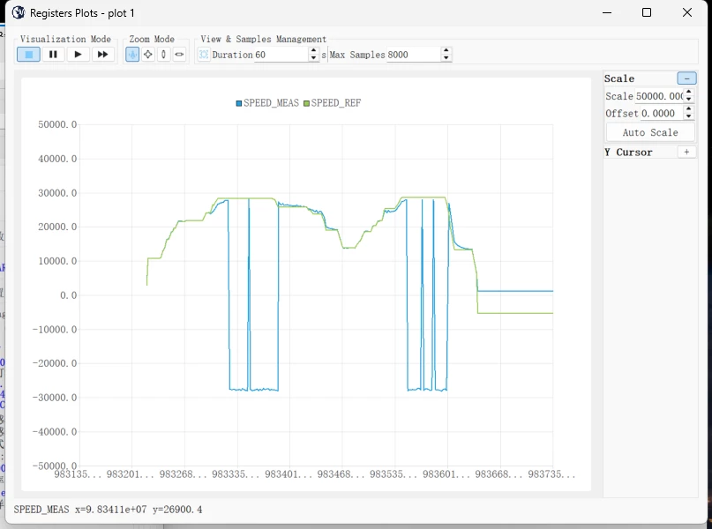This screenshot has width=712, height=529.
Task: Decrease Offset value with down arrow
Action: click(x=689, y=116)
